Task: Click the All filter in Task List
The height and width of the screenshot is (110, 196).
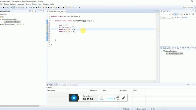Action: coord(178,17)
